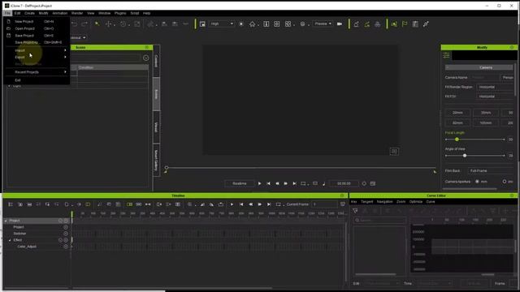
Task: Click the Play button below the viewport
Action: pyautogui.click(x=259, y=183)
